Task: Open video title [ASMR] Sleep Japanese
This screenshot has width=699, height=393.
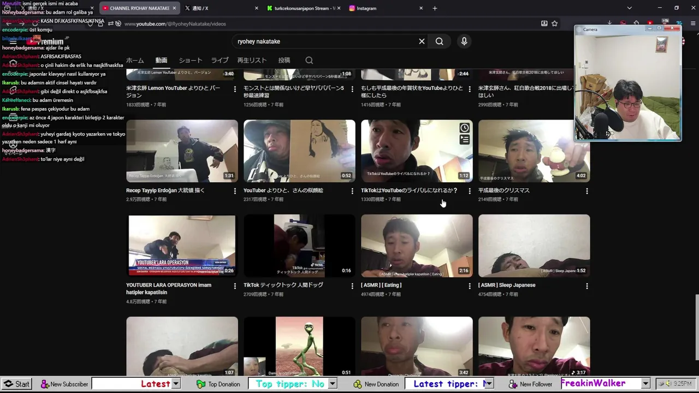Action: (507, 285)
